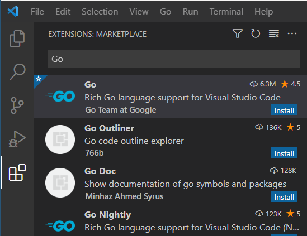The image size is (307, 236).
Task: Open the Explorer view in activity bar
Action: (17, 38)
